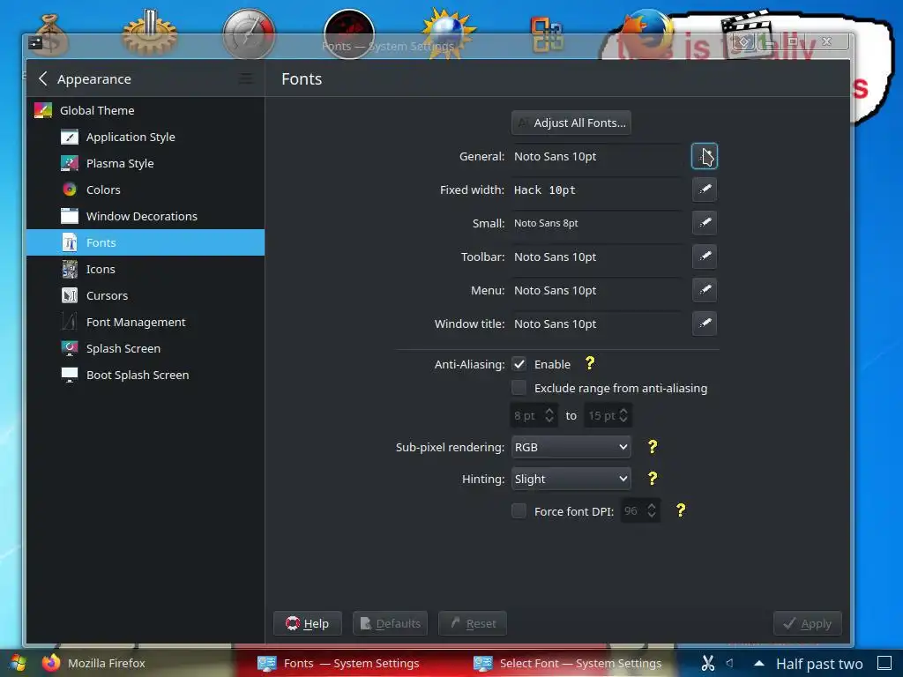Image resolution: width=903 pixels, height=677 pixels.
Task: Show help for Force font DPI
Action: pyautogui.click(x=680, y=510)
